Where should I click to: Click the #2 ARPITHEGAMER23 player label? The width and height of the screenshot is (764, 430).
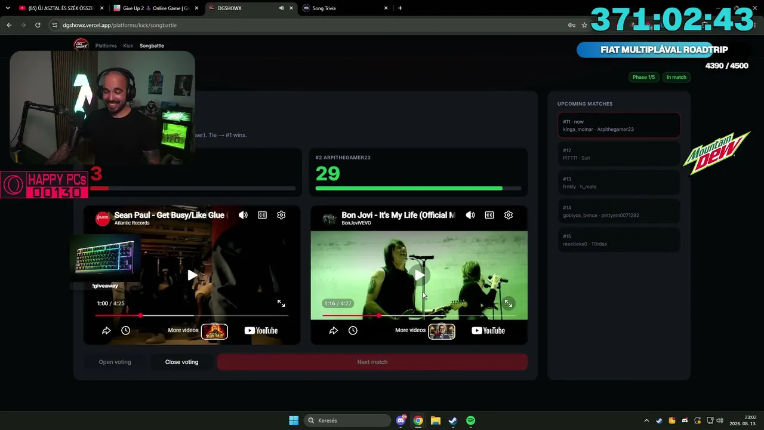pos(343,158)
